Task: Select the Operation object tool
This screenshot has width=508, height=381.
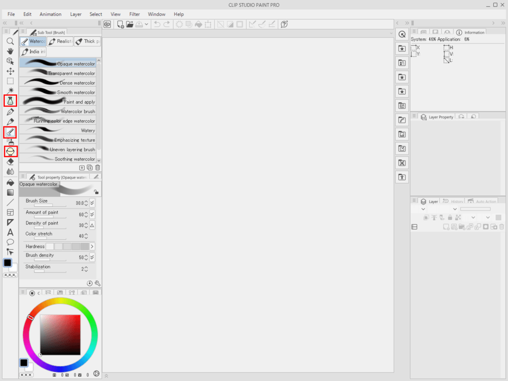Action: [10, 61]
